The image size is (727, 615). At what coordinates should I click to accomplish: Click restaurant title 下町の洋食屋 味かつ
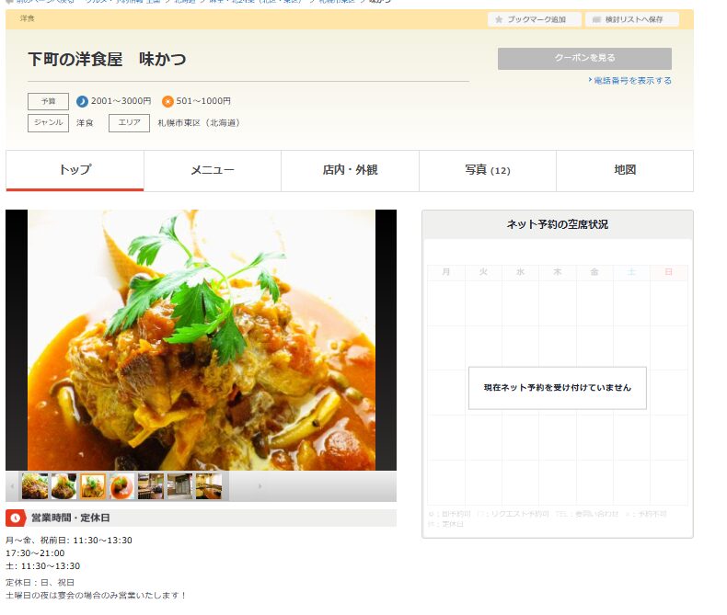[x=107, y=59]
